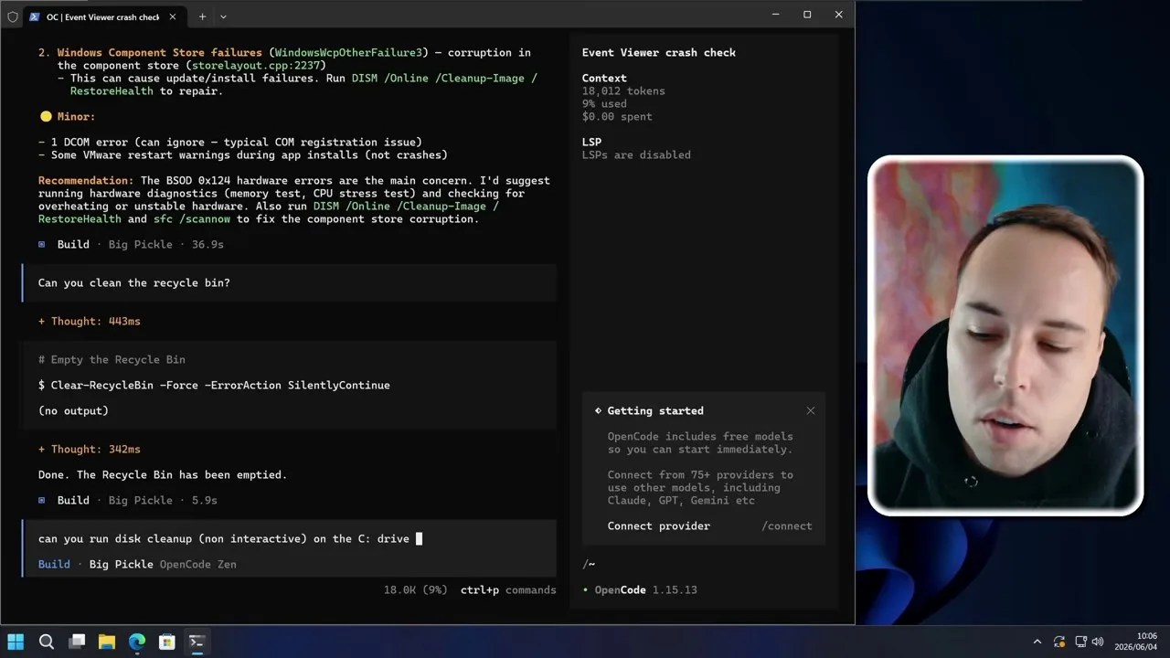Click the Build icon beside 'Big Pickle · 5.9s'
The height and width of the screenshot is (658, 1170).
coord(42,501)
